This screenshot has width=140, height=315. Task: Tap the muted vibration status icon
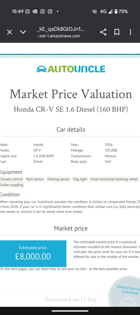click(94, 11)
